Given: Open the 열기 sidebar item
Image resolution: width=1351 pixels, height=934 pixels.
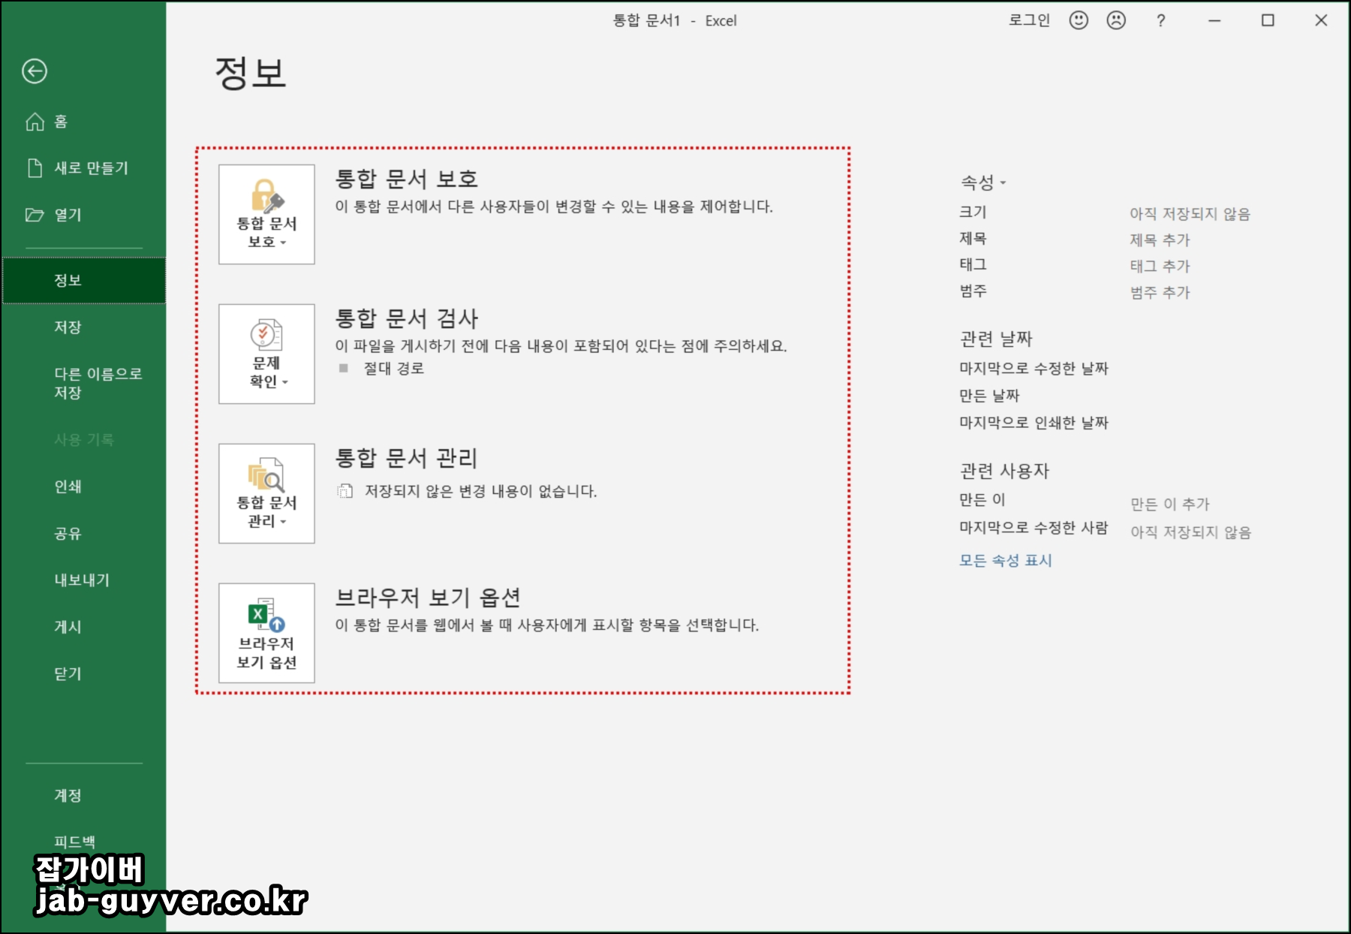Looking at the screenshot, I should 83,215.
